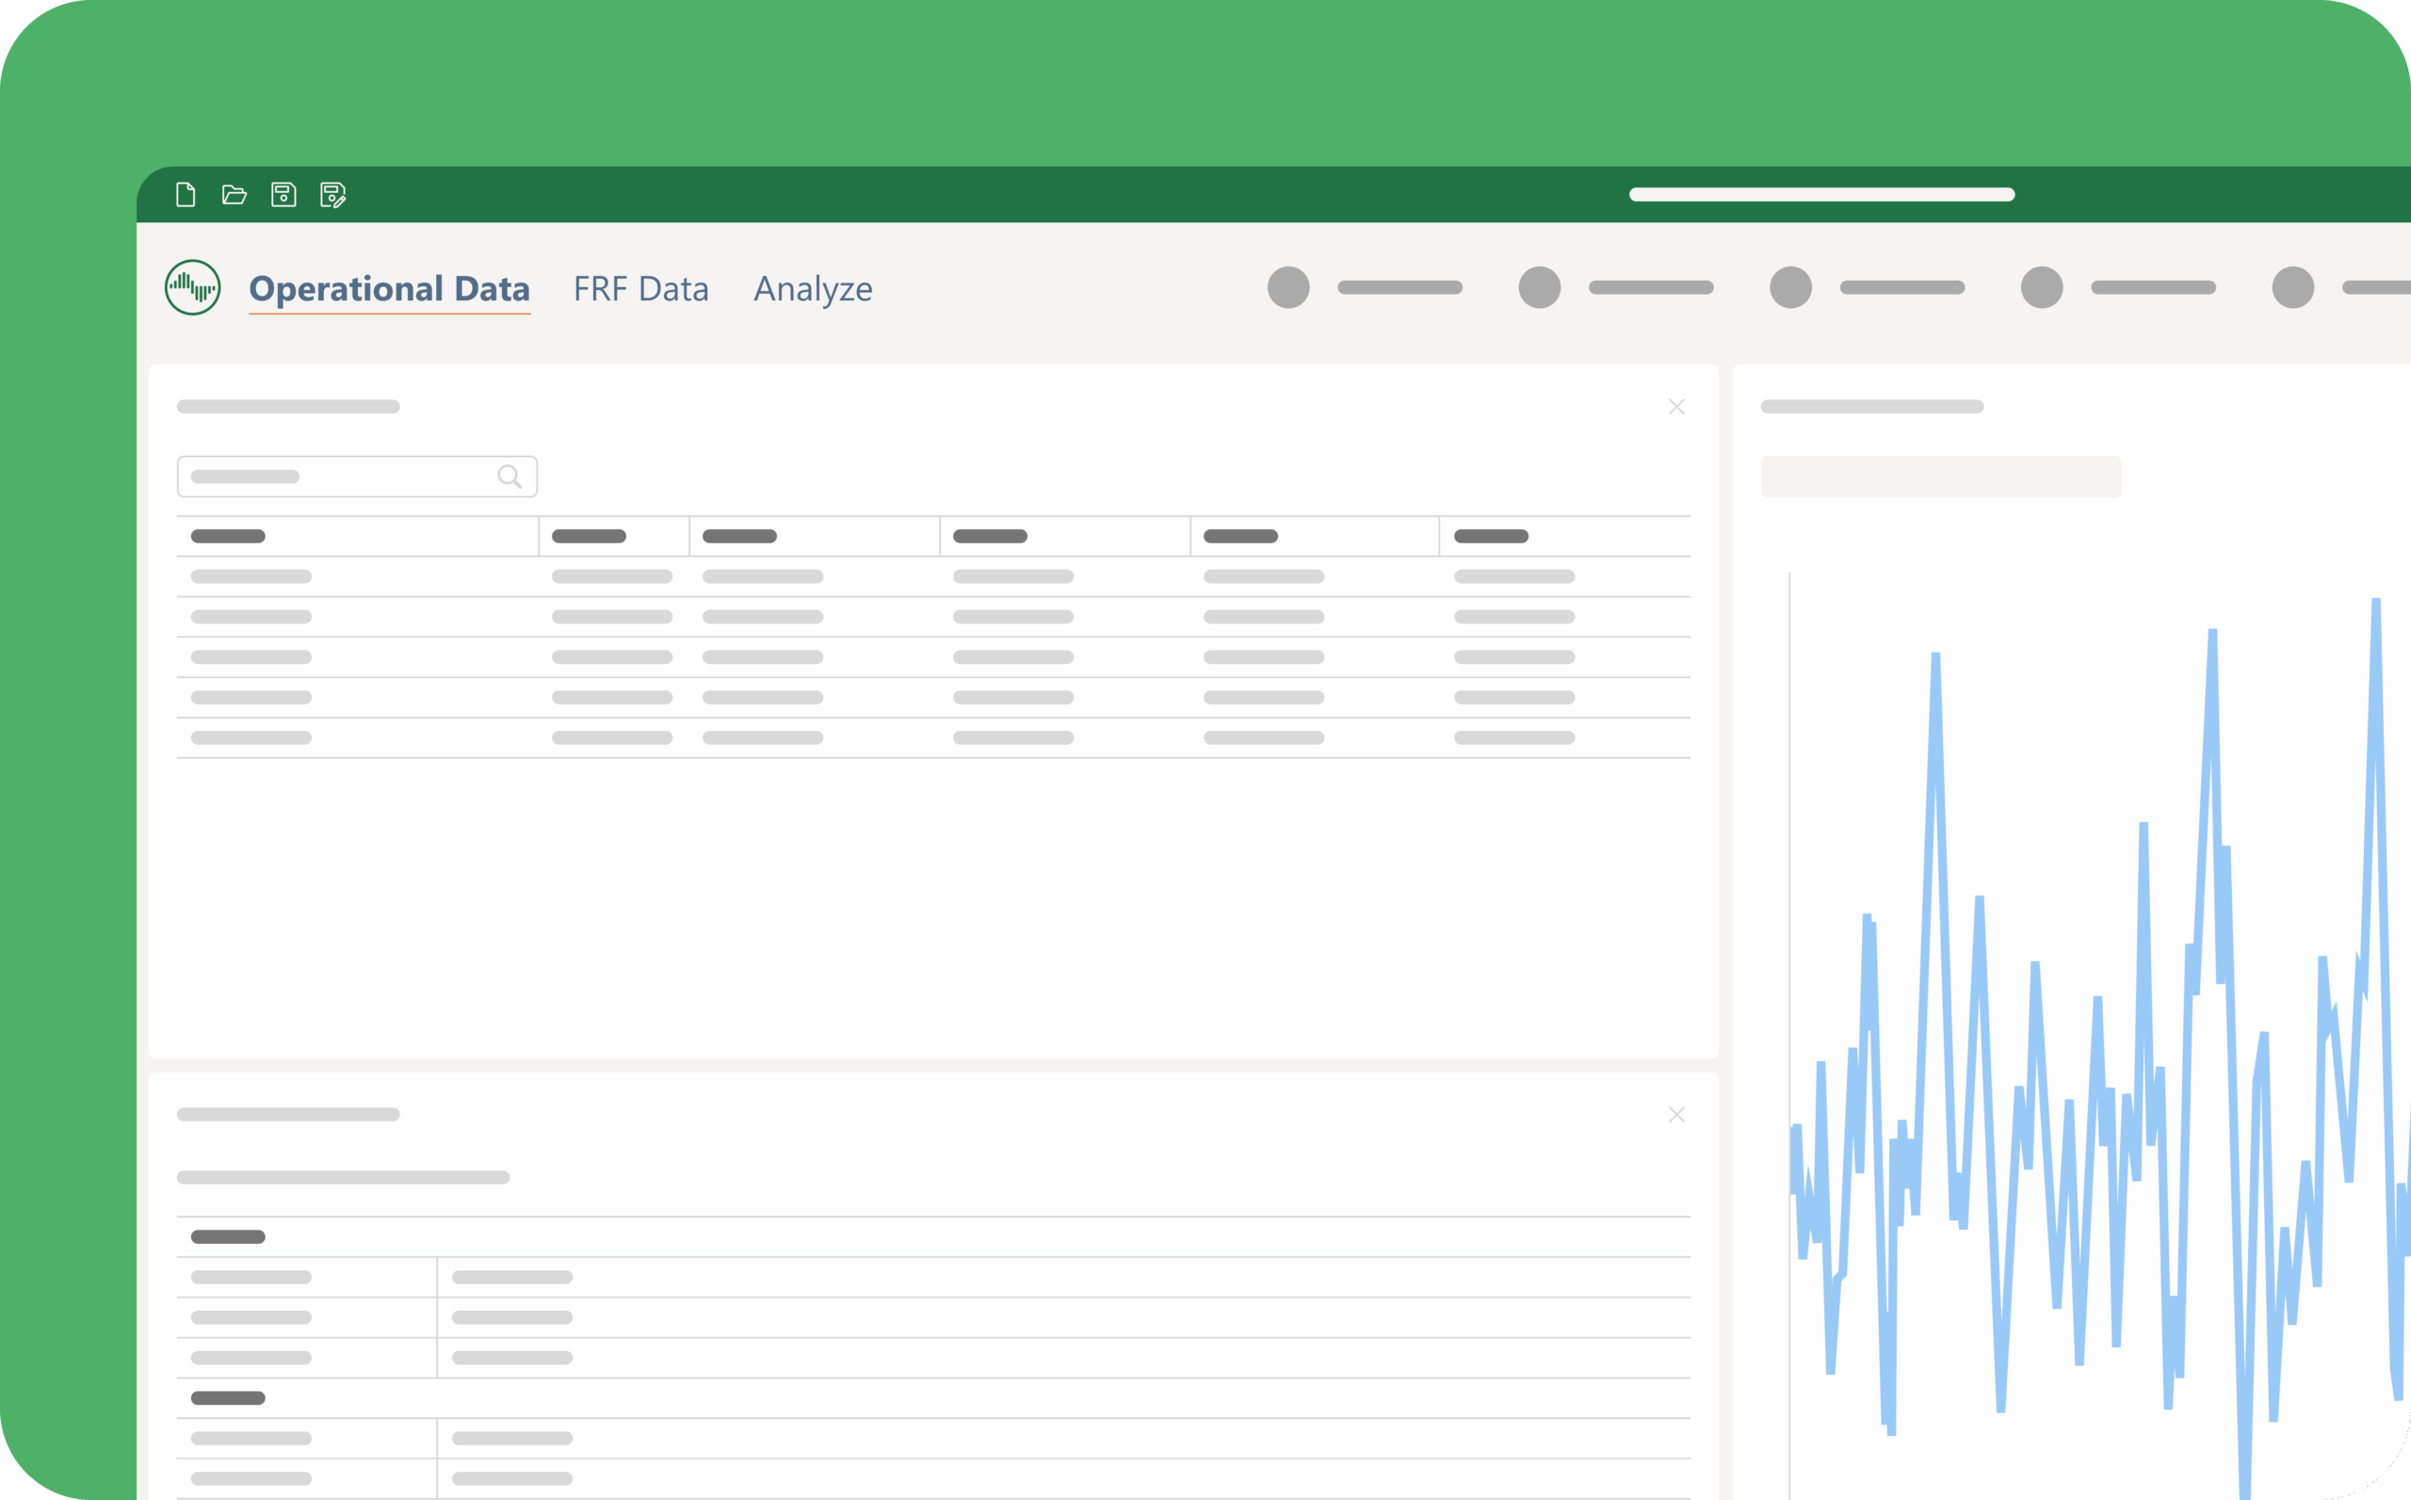Image resolution: width=2411 pixels, height=1500 pixels.
Task: Open a file with the folder icon
Action: pos(235,194)
